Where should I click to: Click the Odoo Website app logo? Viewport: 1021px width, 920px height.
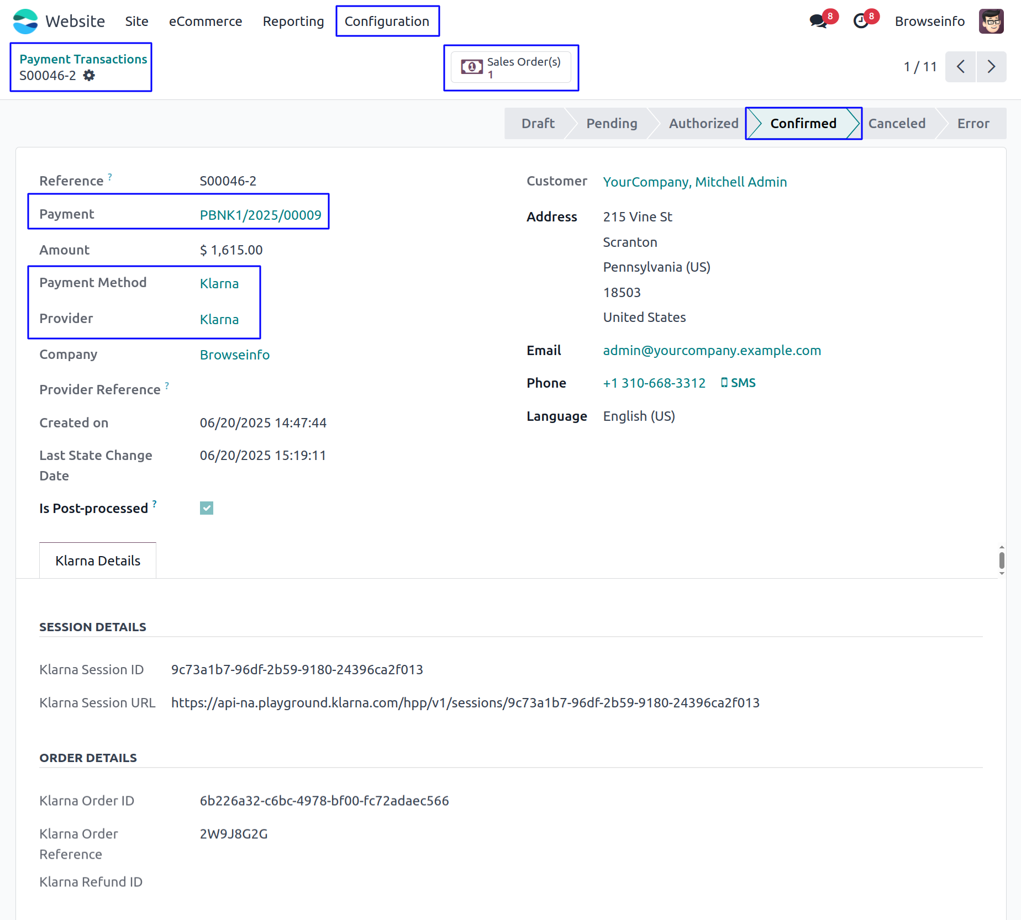pos(25,22)
